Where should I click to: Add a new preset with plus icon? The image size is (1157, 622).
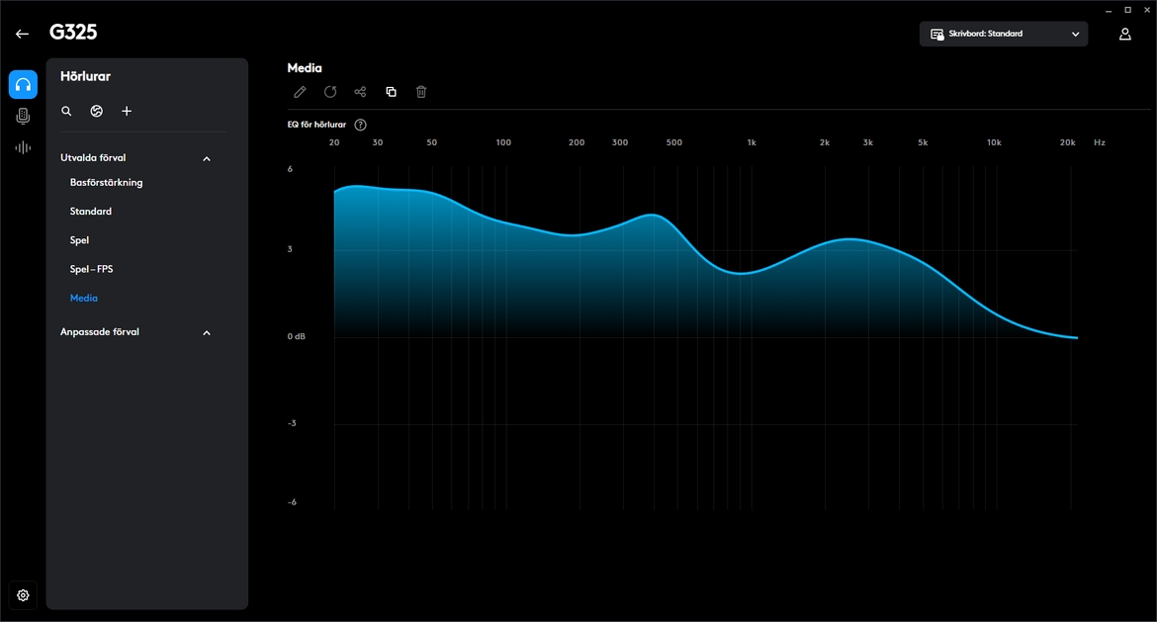(127, 112)
